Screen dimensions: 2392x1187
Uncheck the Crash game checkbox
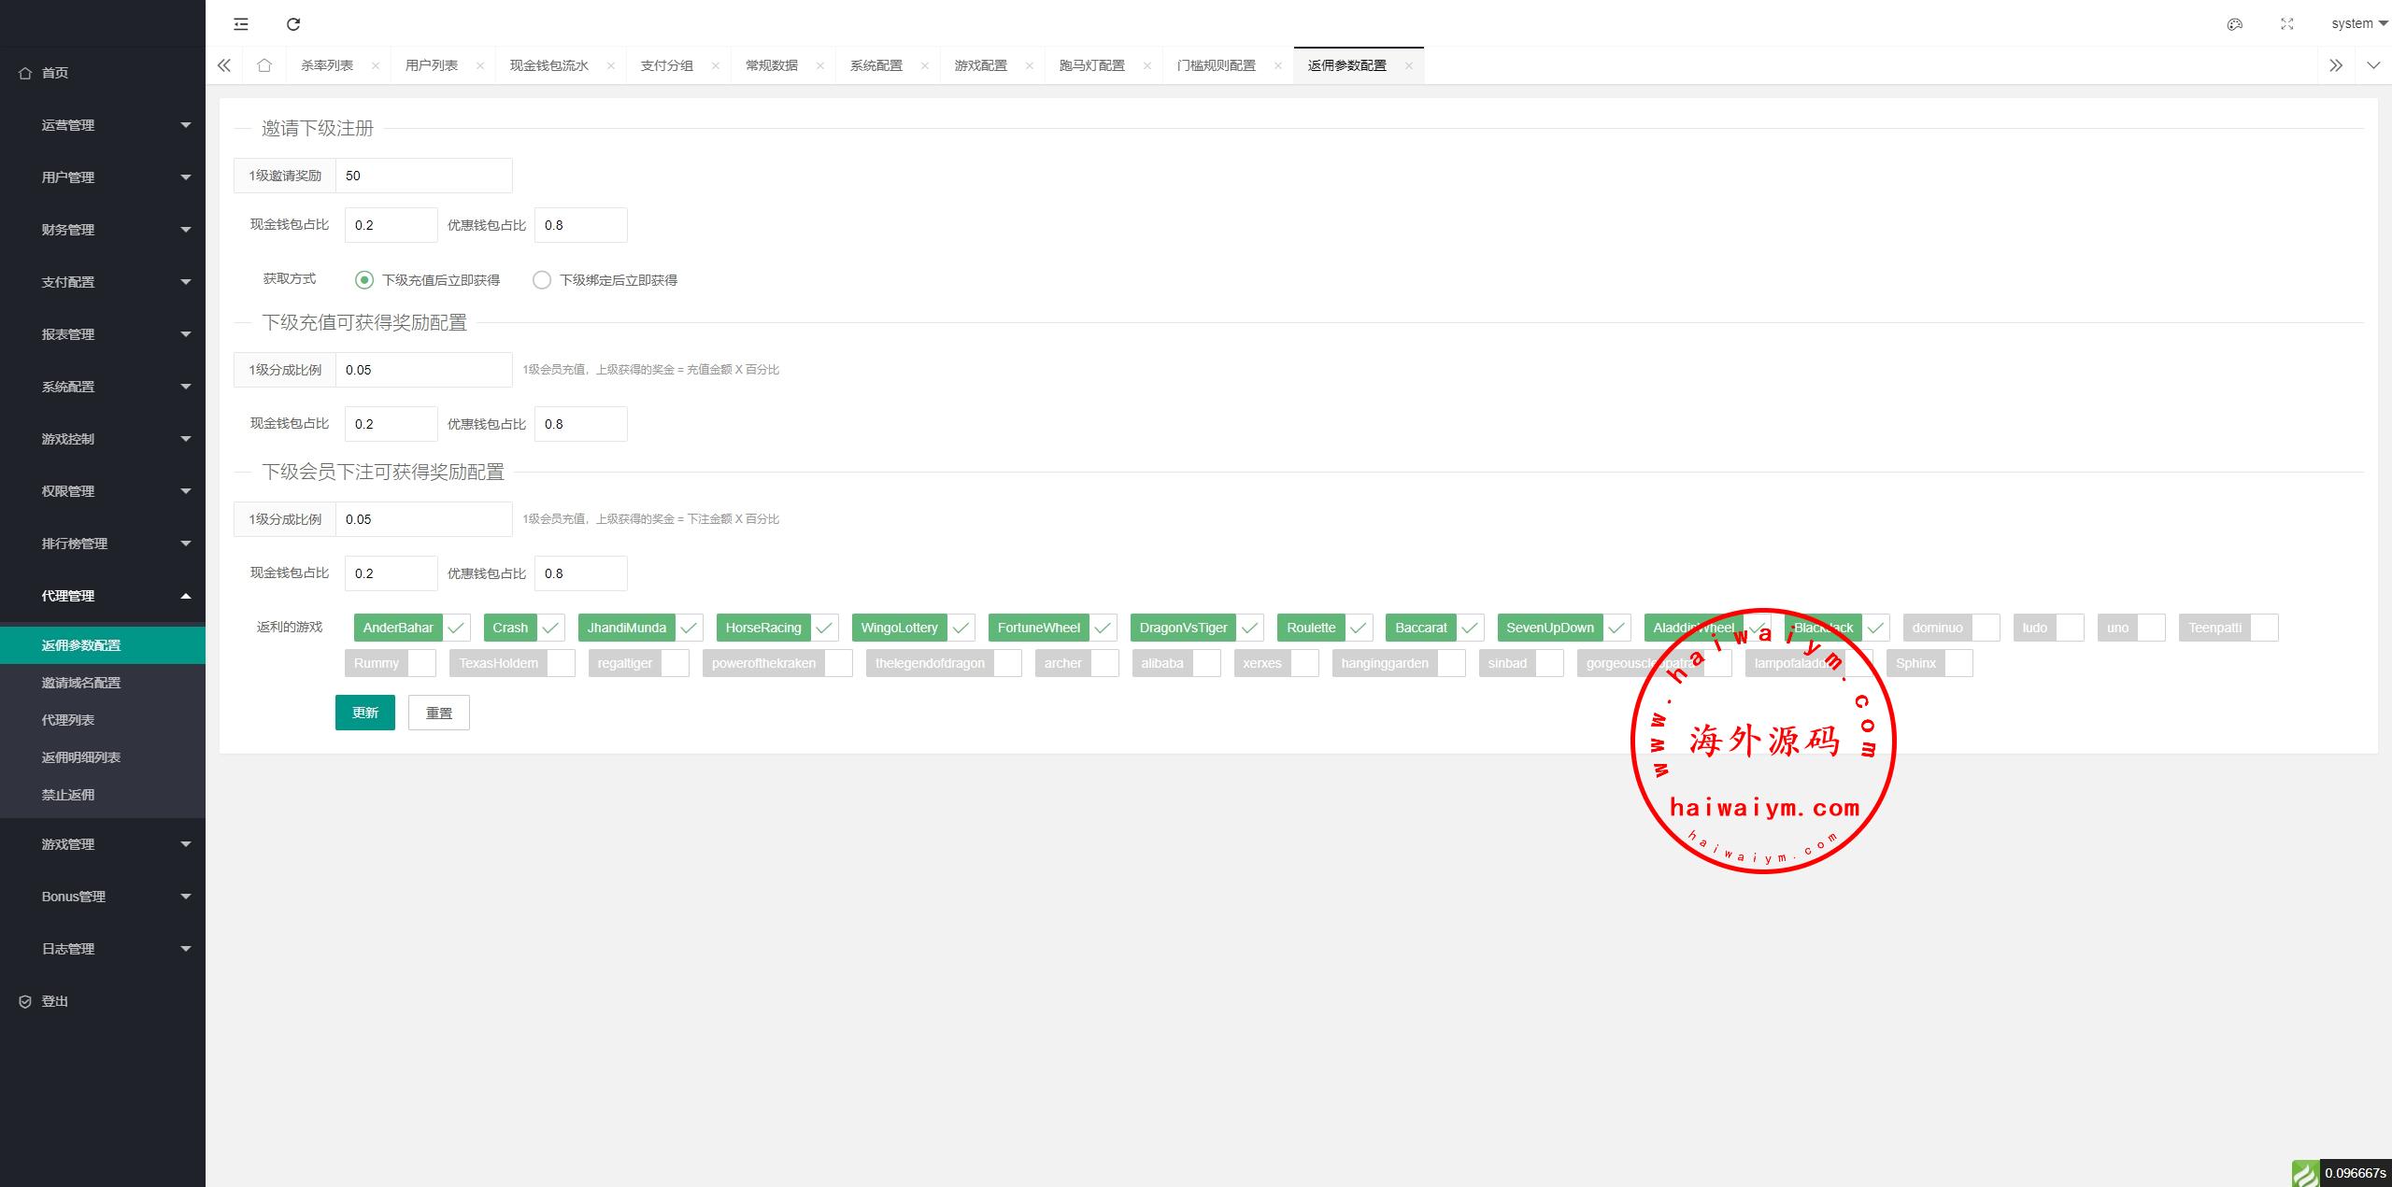(x=550, y=628)
